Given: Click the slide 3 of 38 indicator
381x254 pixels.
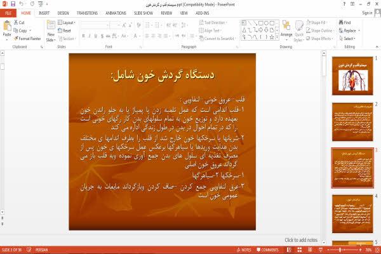Looking at the screenshot, I should (11, 250).
